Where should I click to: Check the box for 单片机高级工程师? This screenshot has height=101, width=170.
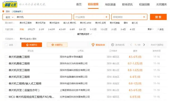[x=6, y=63]
